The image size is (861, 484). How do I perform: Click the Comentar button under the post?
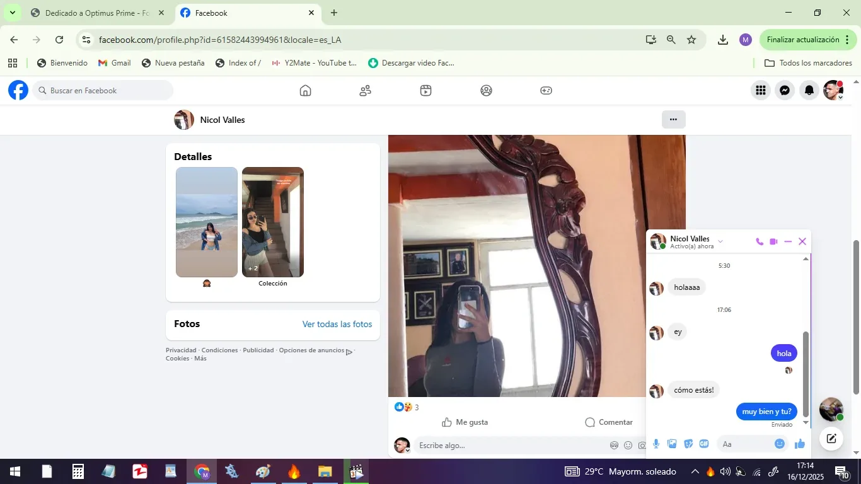pyautogui.click(x=608, y=422)
